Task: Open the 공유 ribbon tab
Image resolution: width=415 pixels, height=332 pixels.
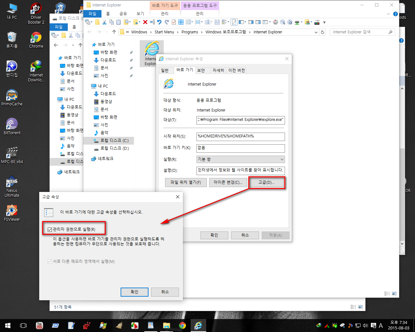Action: coord(123,14)
